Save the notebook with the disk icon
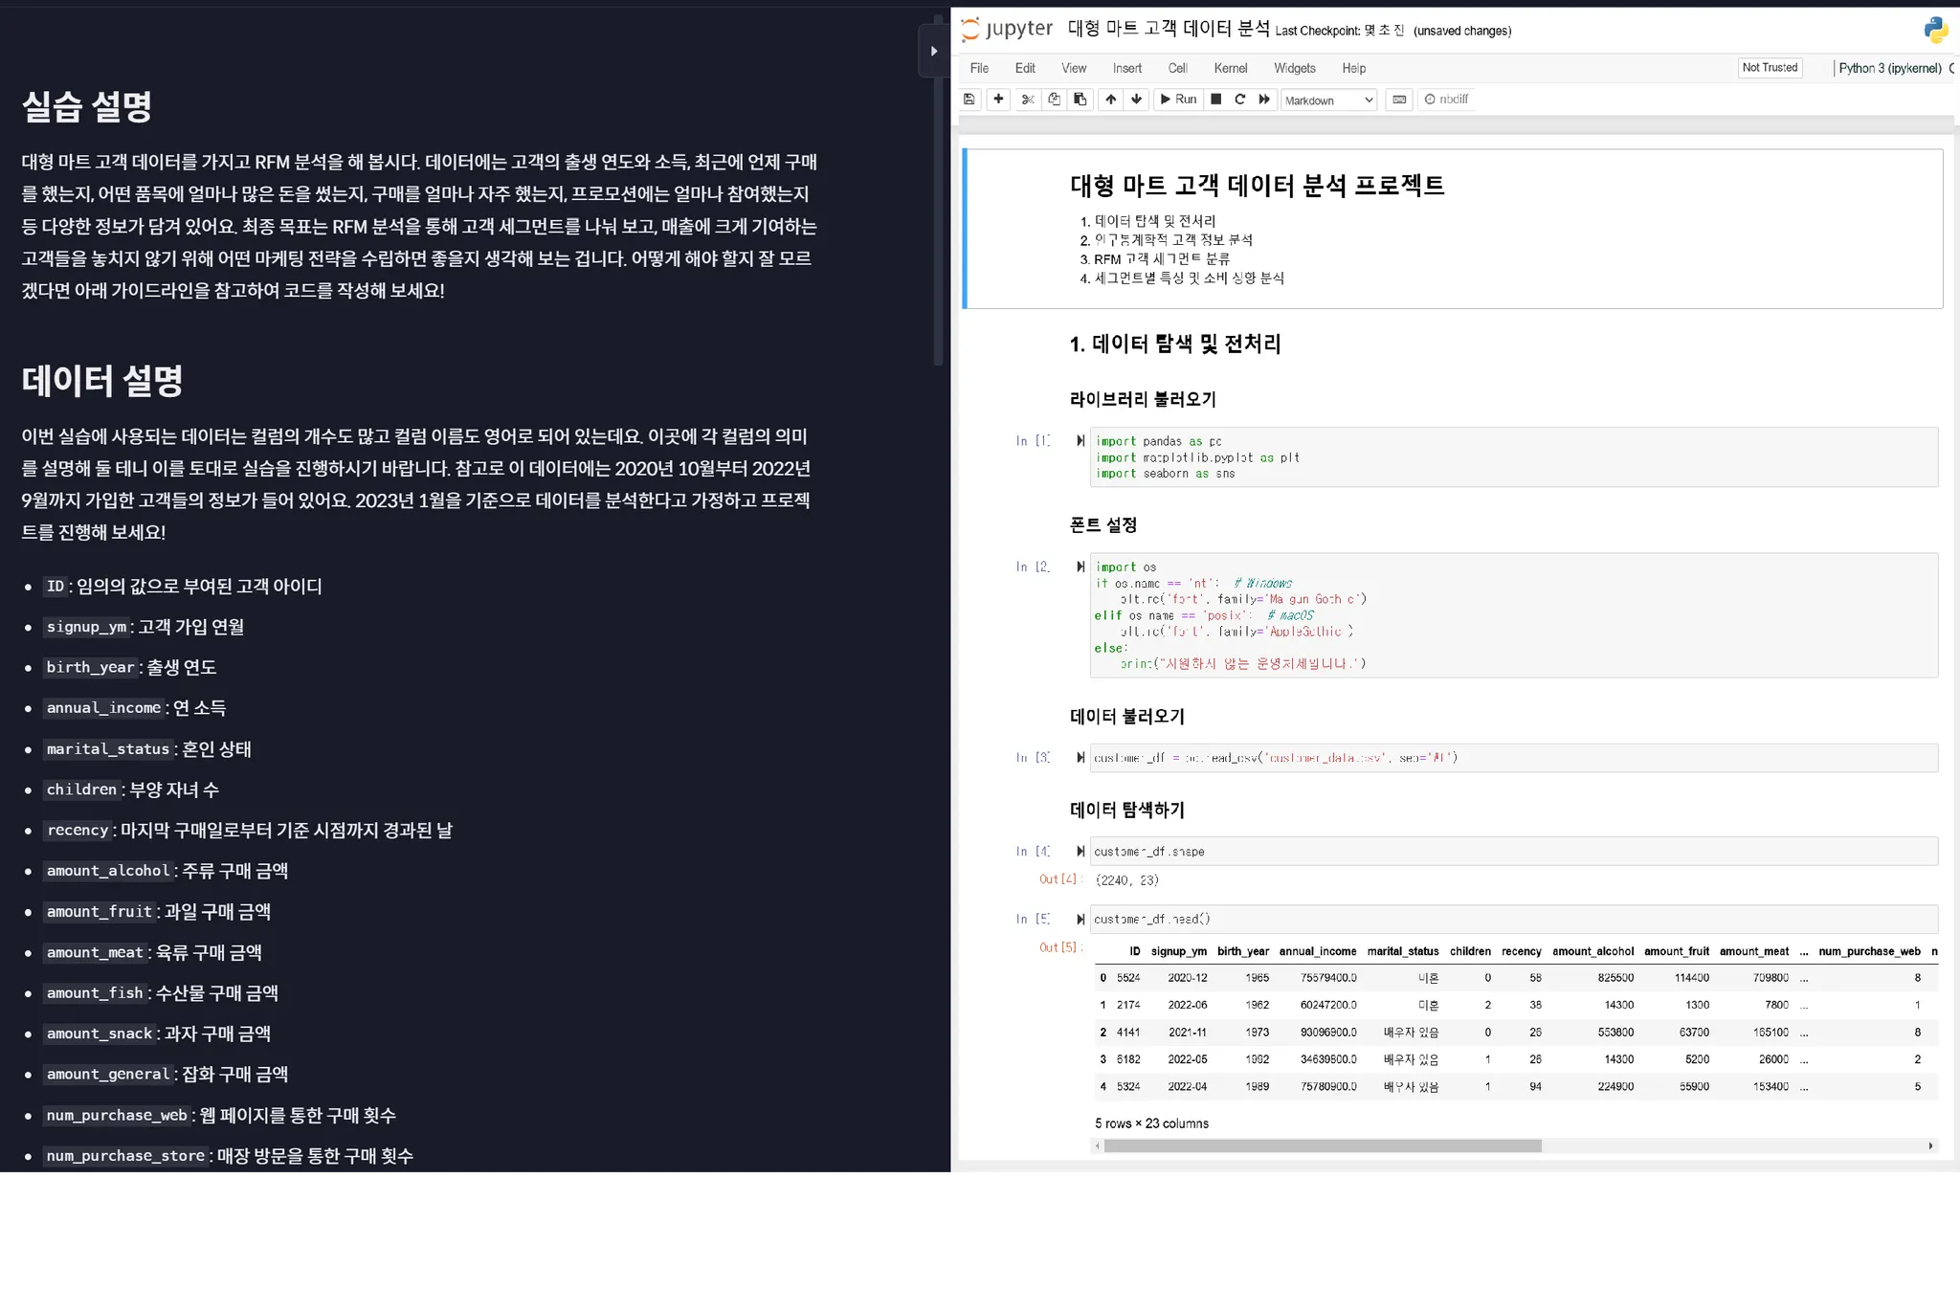The height and width of the screenshot is (1289, 1960). point(969,100)
